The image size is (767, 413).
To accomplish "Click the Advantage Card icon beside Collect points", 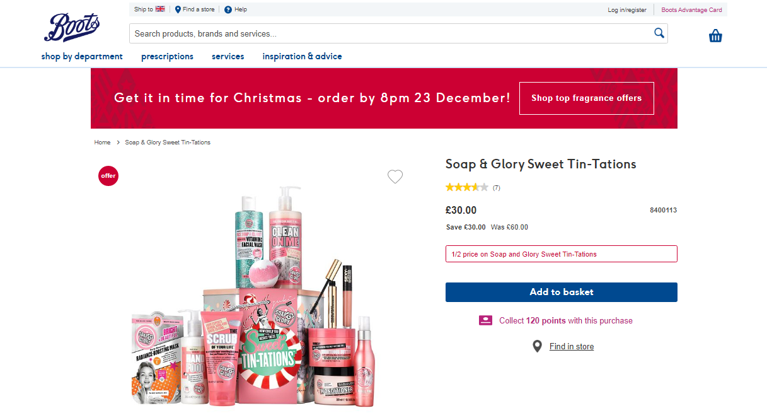I will coord(485,320).
